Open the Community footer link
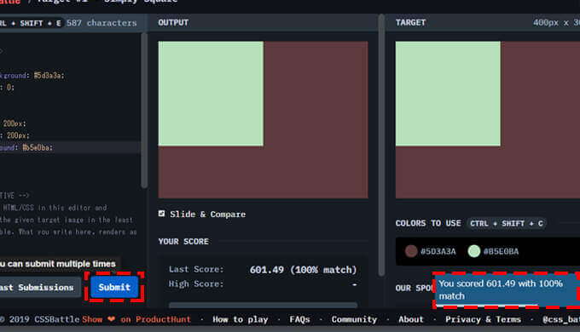 click(354, 319)
